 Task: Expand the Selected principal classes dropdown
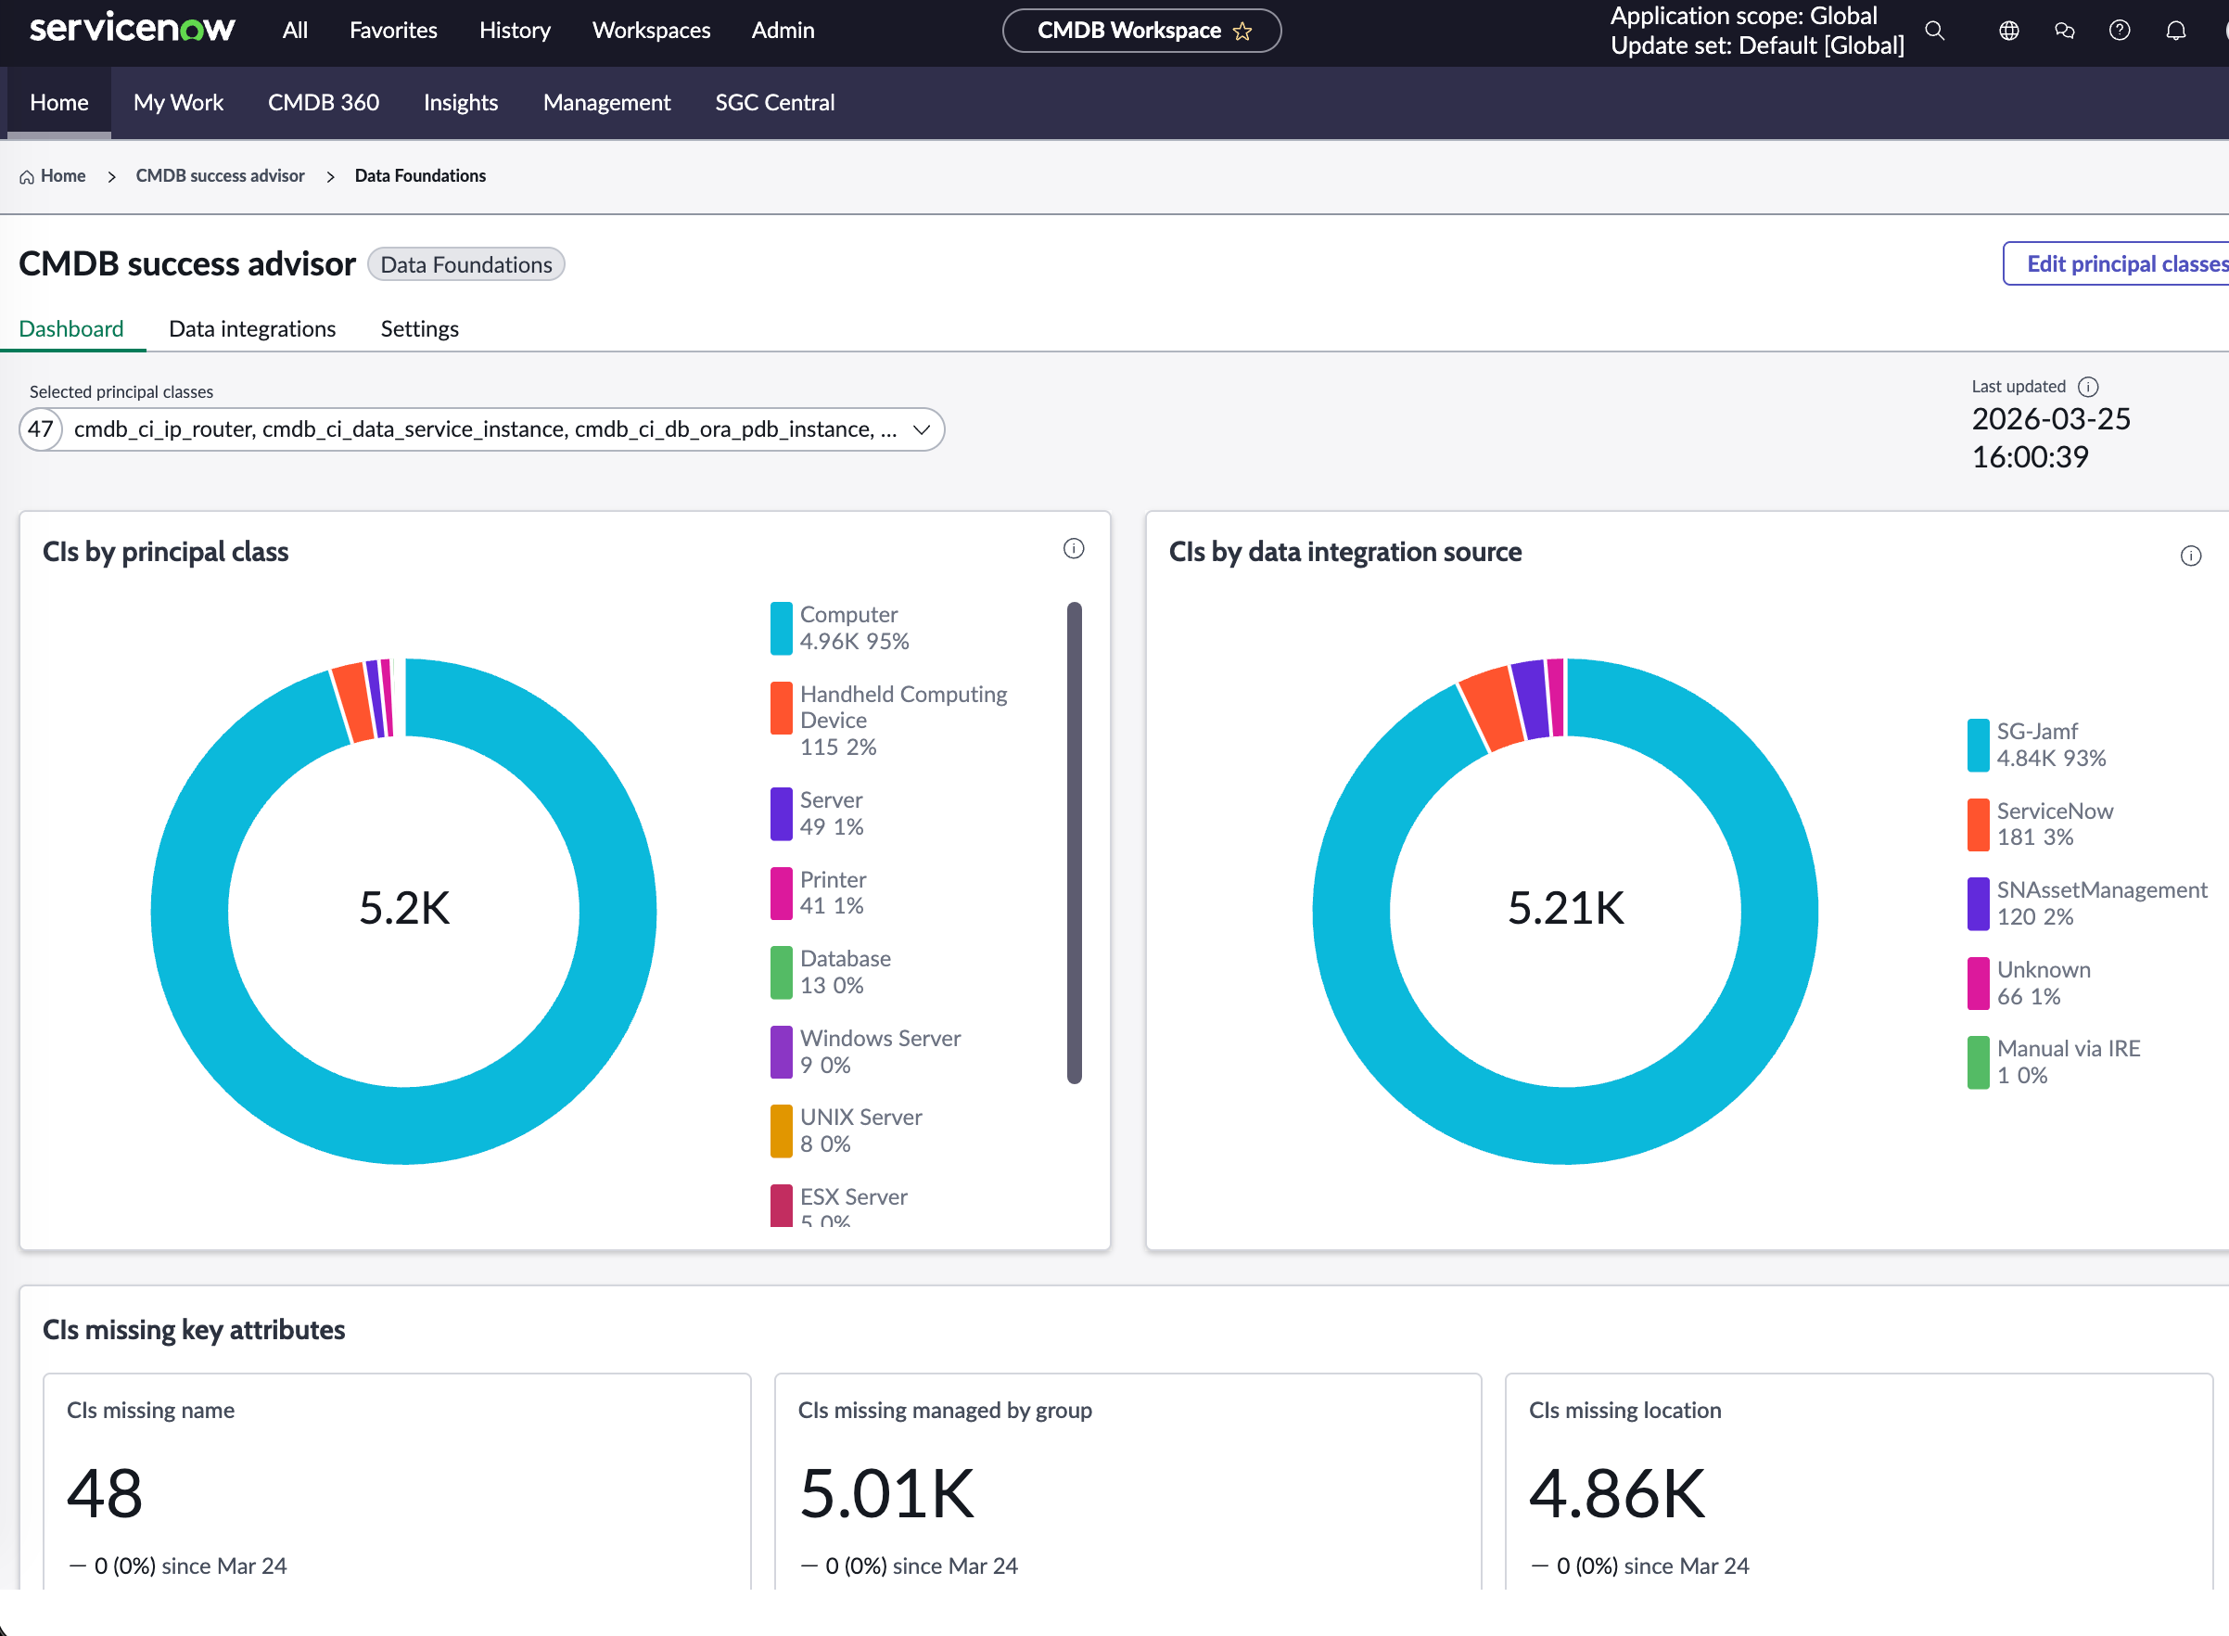482,429
